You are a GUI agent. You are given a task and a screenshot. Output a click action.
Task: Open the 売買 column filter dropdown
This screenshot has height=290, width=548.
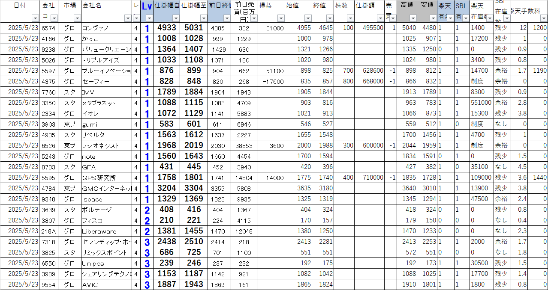(393, 18)
